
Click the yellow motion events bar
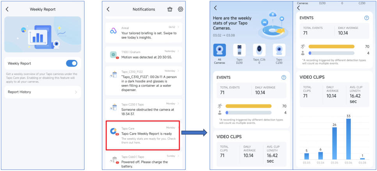pos(248,106)
